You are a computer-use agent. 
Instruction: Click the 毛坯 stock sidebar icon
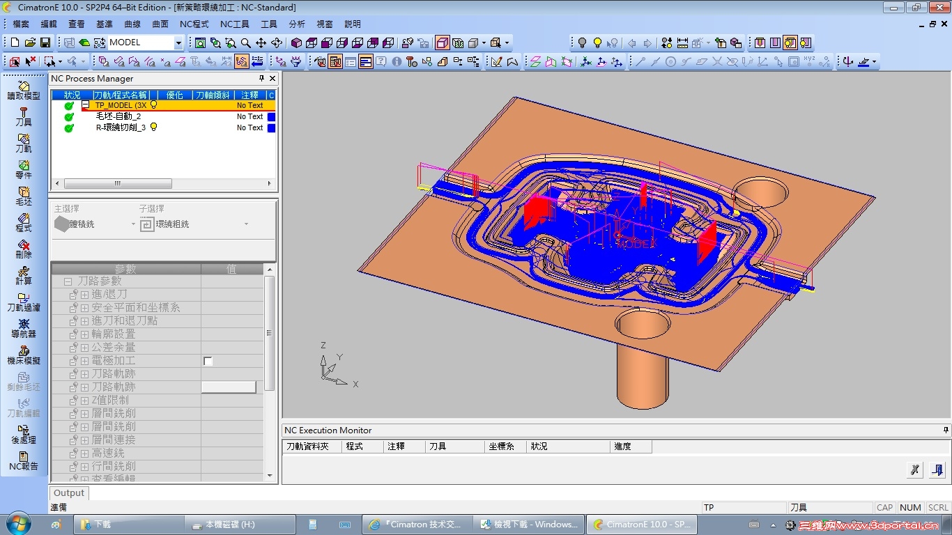coord(24,196)
